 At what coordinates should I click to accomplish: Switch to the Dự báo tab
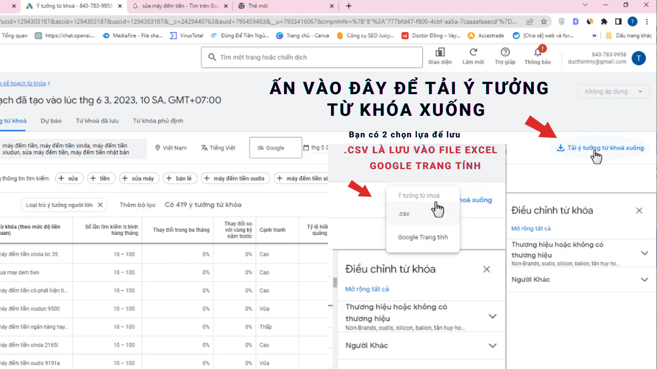[x=51, y=121]
